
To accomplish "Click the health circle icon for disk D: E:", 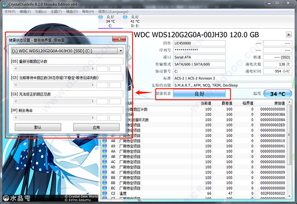I will 125,17.
